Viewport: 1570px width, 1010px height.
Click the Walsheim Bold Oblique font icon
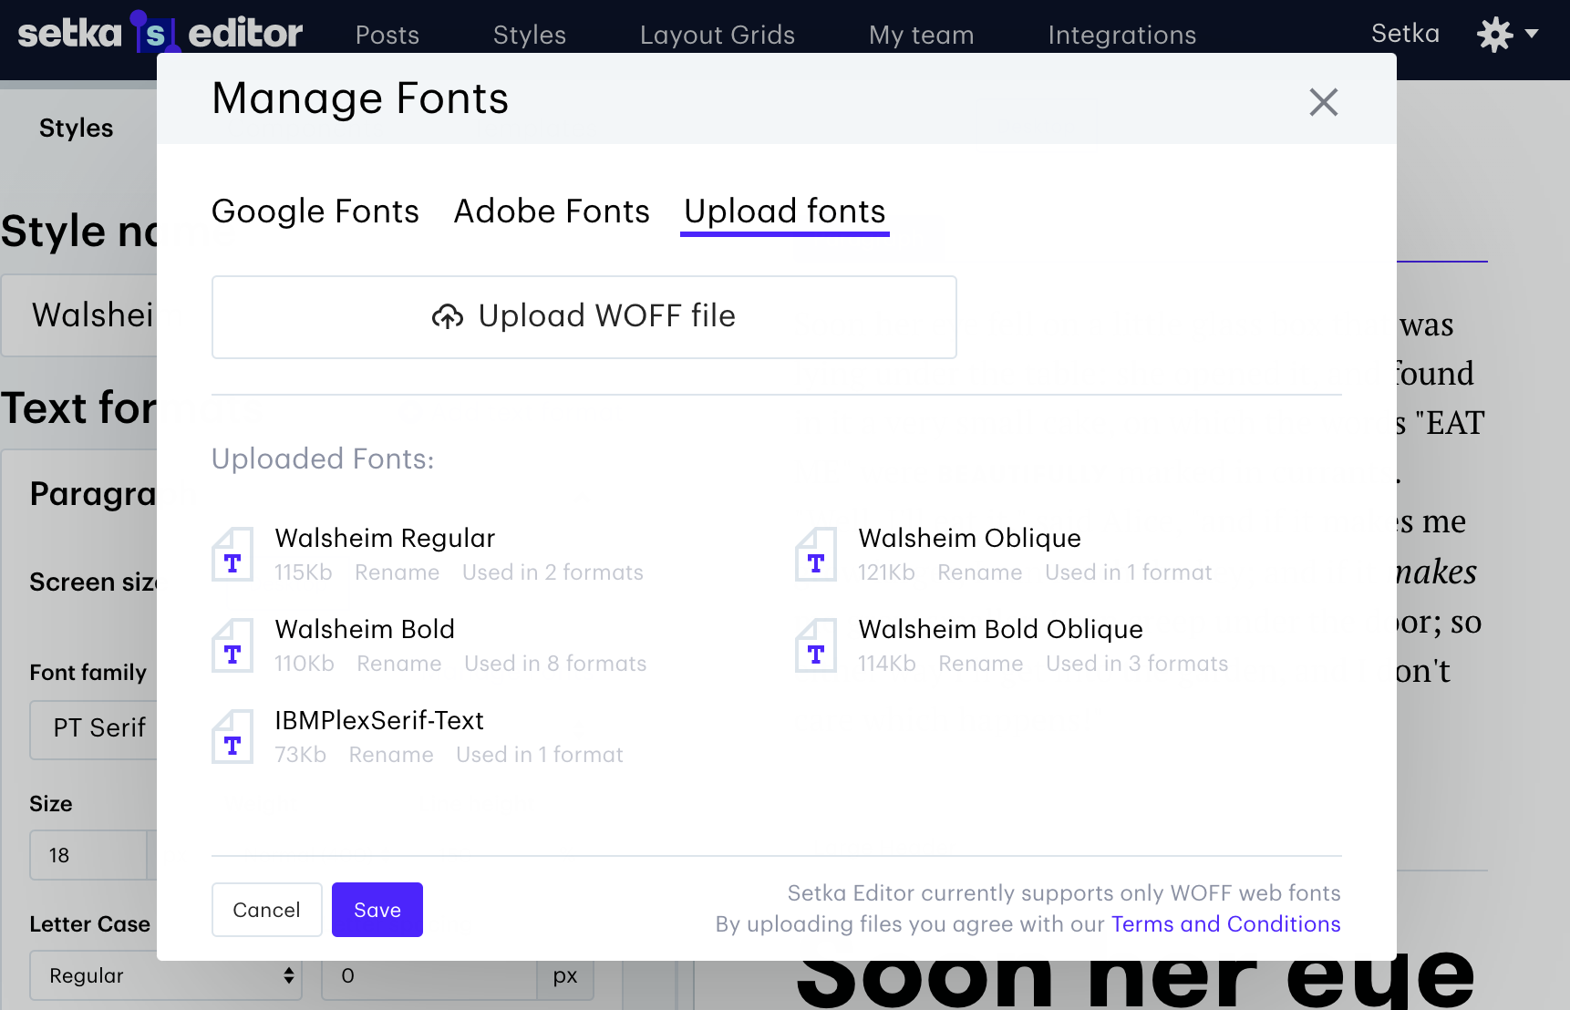click(816, 645)
